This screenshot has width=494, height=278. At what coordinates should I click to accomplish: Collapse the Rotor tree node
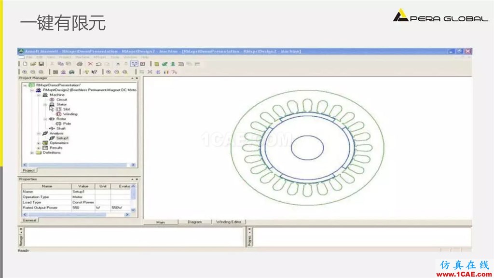(x=45, y=119)
